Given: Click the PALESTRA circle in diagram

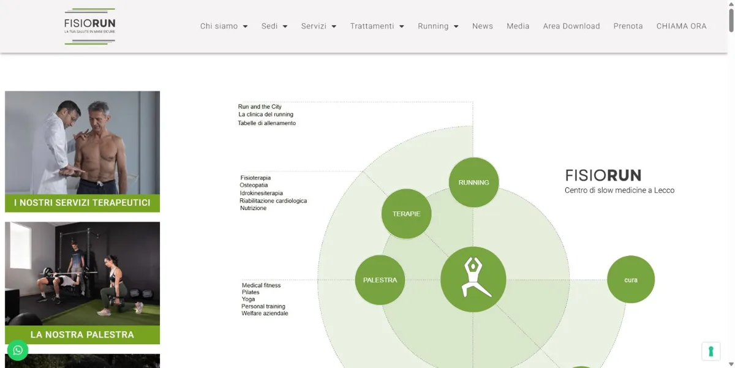Looking at the screenshot, I should coord(380,280).
